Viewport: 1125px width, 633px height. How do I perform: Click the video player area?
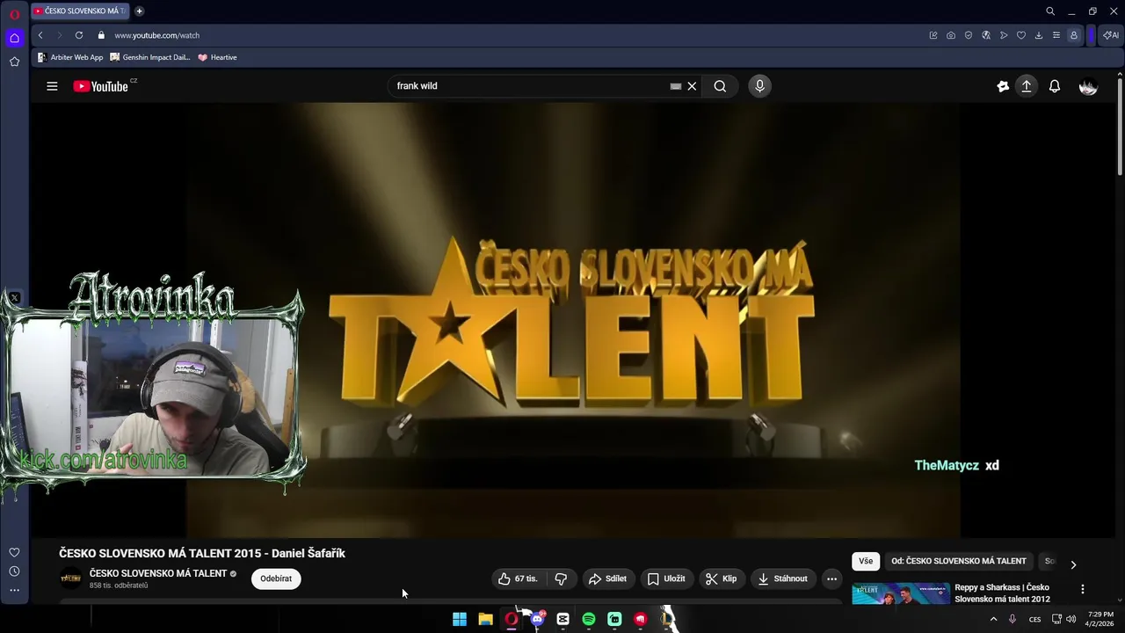pos(573,319)
